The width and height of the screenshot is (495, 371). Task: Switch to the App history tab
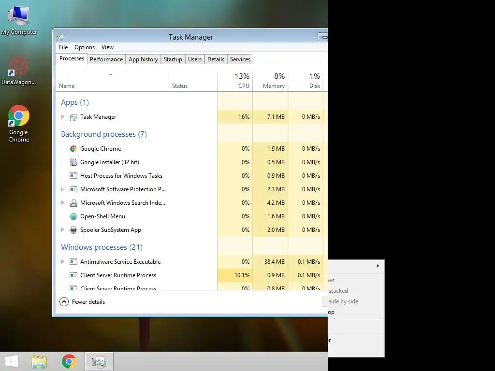(143, 59)
